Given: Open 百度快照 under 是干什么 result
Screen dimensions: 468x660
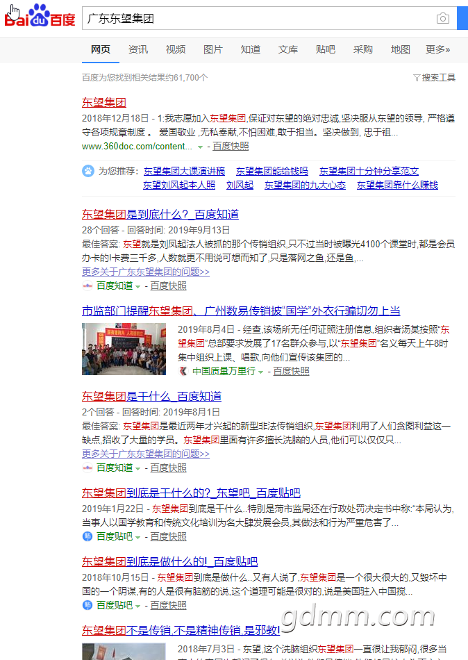Looking at the screenshot, I should coord(168,468).
